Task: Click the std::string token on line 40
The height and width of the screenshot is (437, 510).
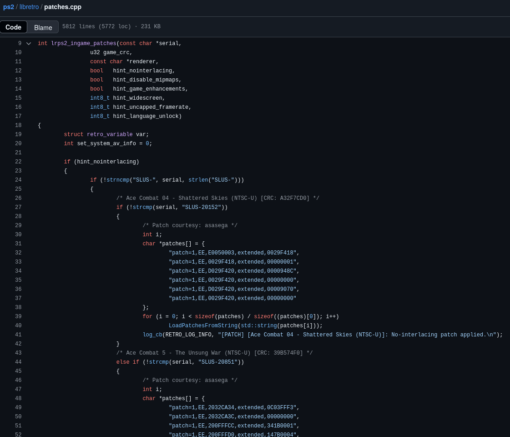Action: (x=258, y=326)
